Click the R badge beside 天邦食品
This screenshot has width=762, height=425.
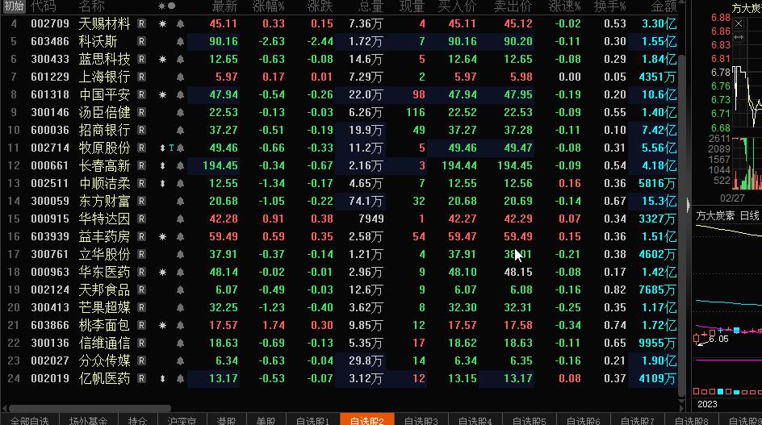141,290
